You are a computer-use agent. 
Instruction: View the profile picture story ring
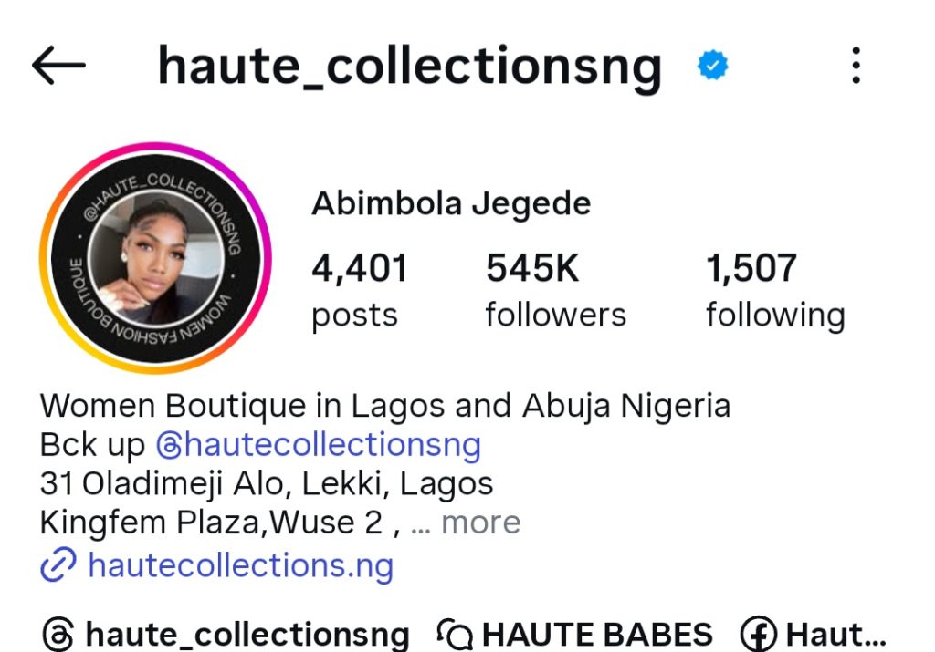(155, 258)
